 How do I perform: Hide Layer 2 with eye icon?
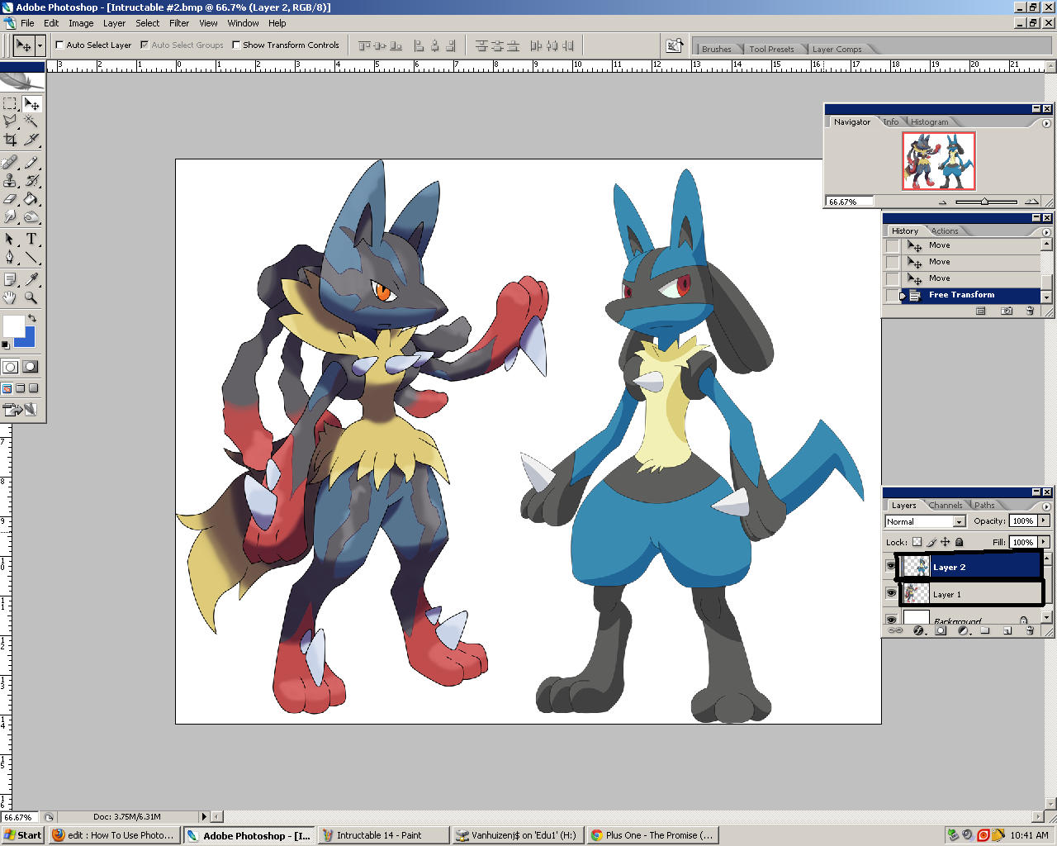891,566
